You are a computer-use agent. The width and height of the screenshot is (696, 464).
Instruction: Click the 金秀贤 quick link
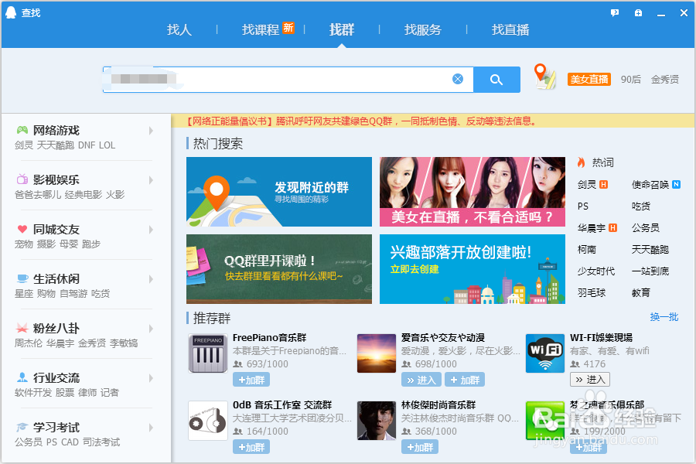click(x=665, y=80)
